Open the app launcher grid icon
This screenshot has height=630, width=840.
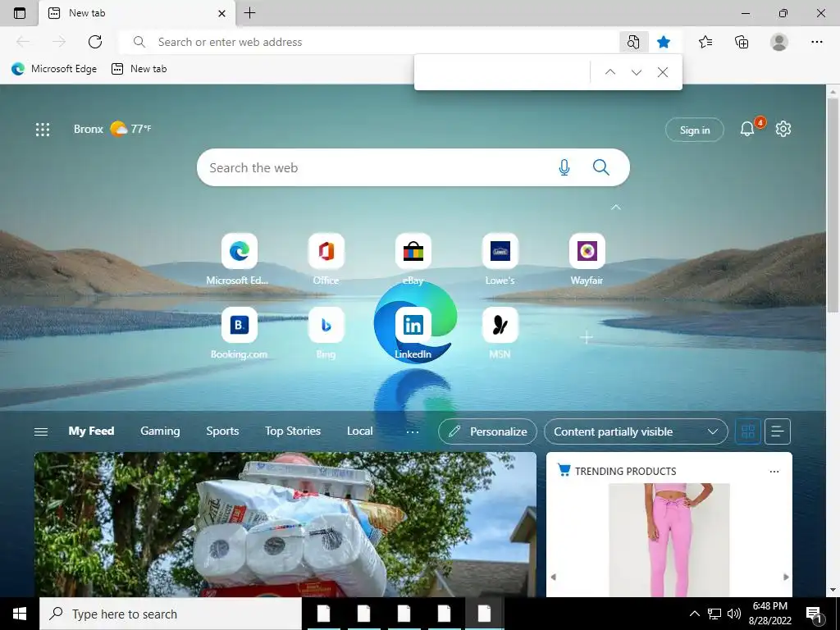coord(43,129)
